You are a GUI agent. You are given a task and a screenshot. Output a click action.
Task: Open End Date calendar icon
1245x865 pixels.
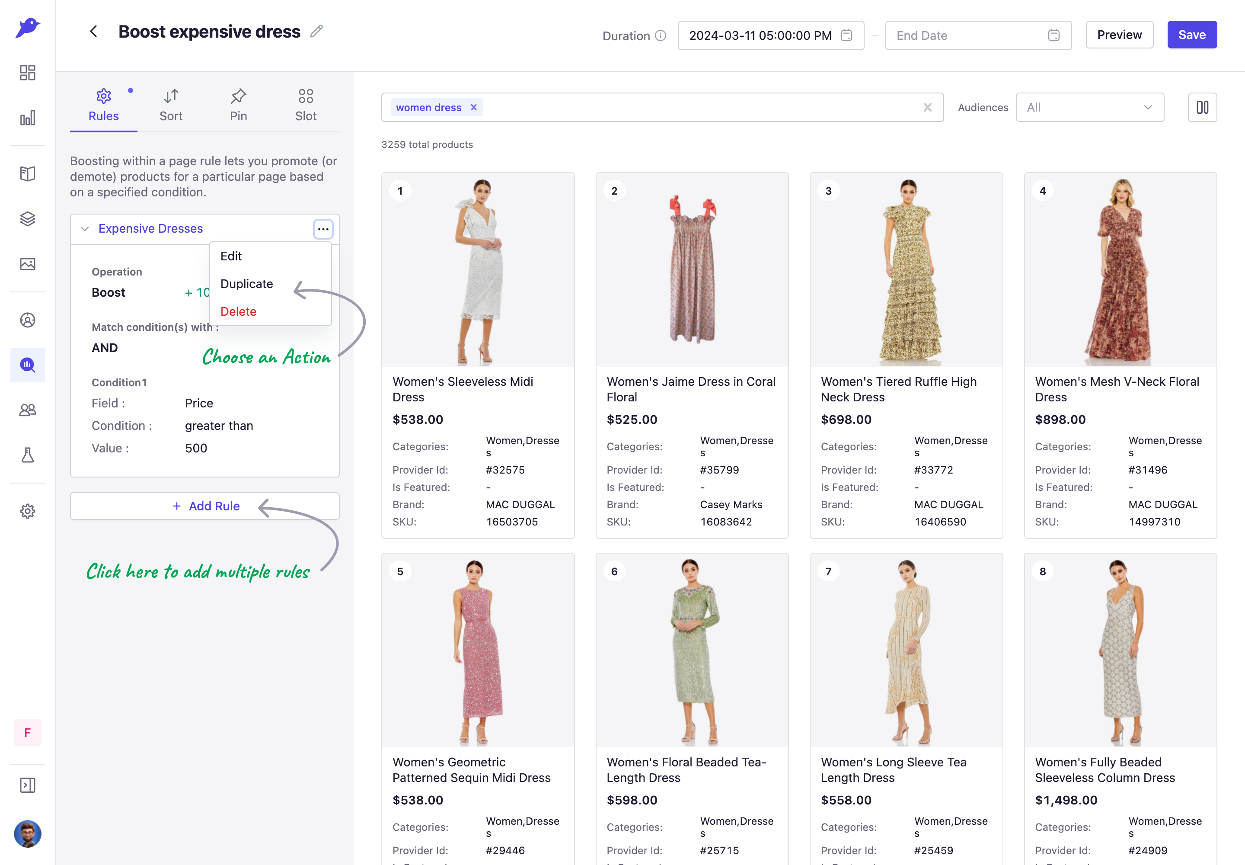1054,35
